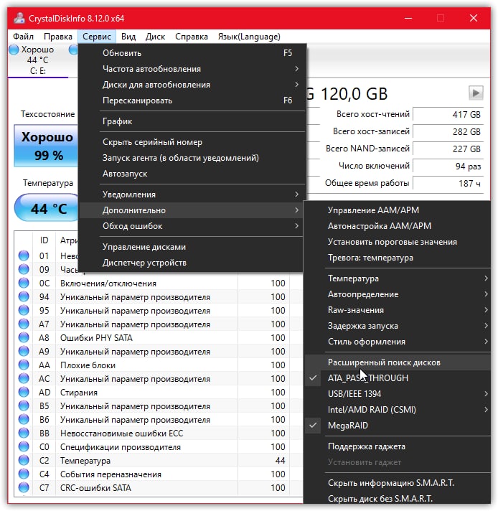The height and width of the screenshot is (511, 498).
Task: Click the Всего хост-чтений 417 GB field
Action: (x=448, y=114)
